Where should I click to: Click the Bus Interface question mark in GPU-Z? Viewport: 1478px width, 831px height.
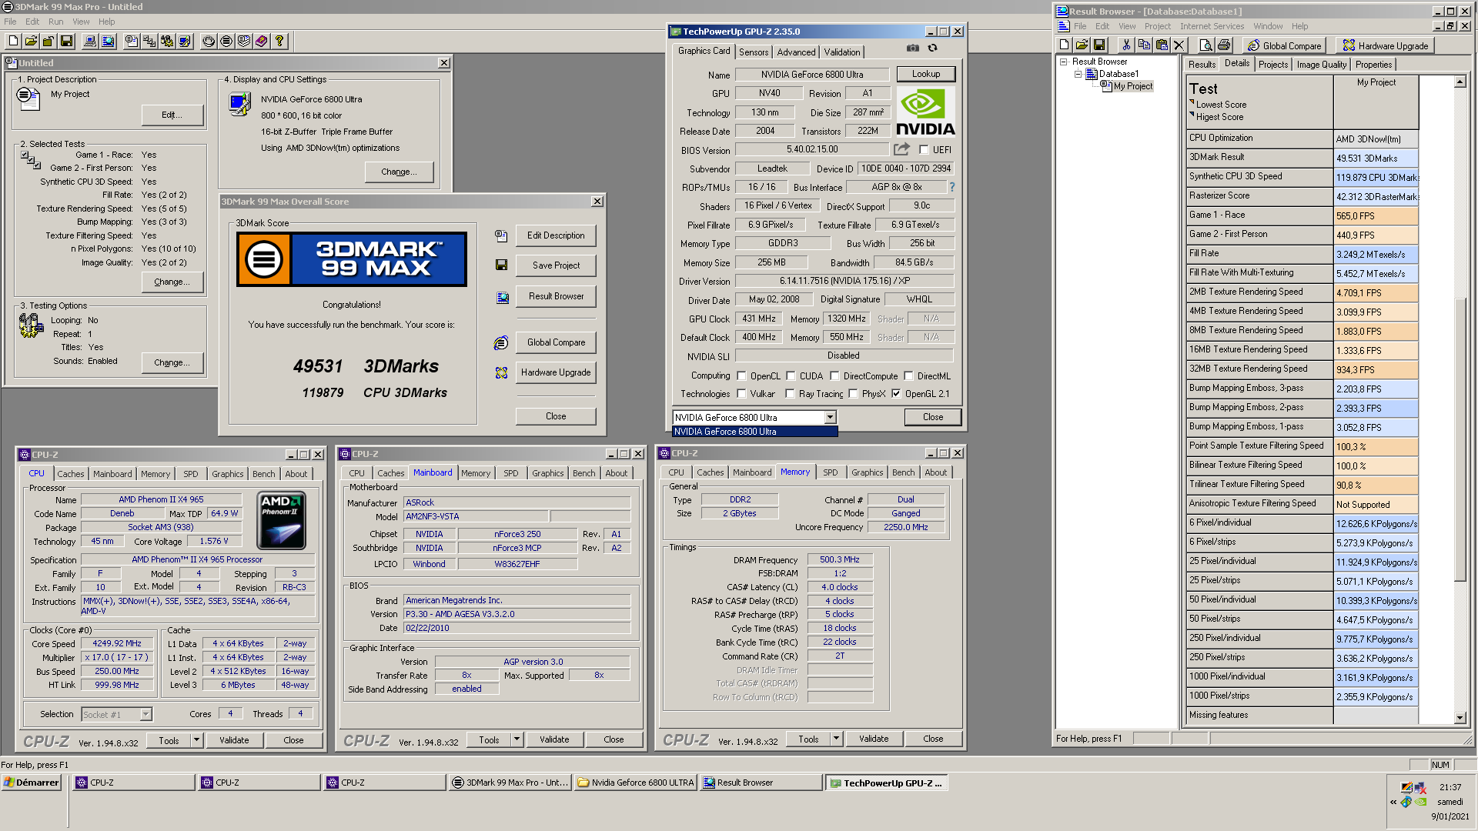coord(952,187)
